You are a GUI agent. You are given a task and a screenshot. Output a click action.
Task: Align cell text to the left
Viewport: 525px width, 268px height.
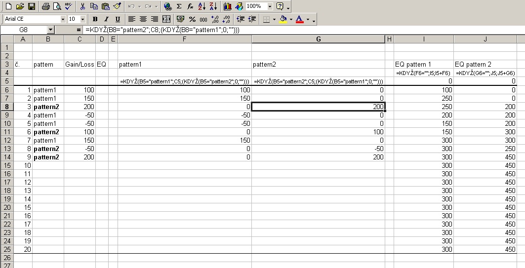(132, 19)
